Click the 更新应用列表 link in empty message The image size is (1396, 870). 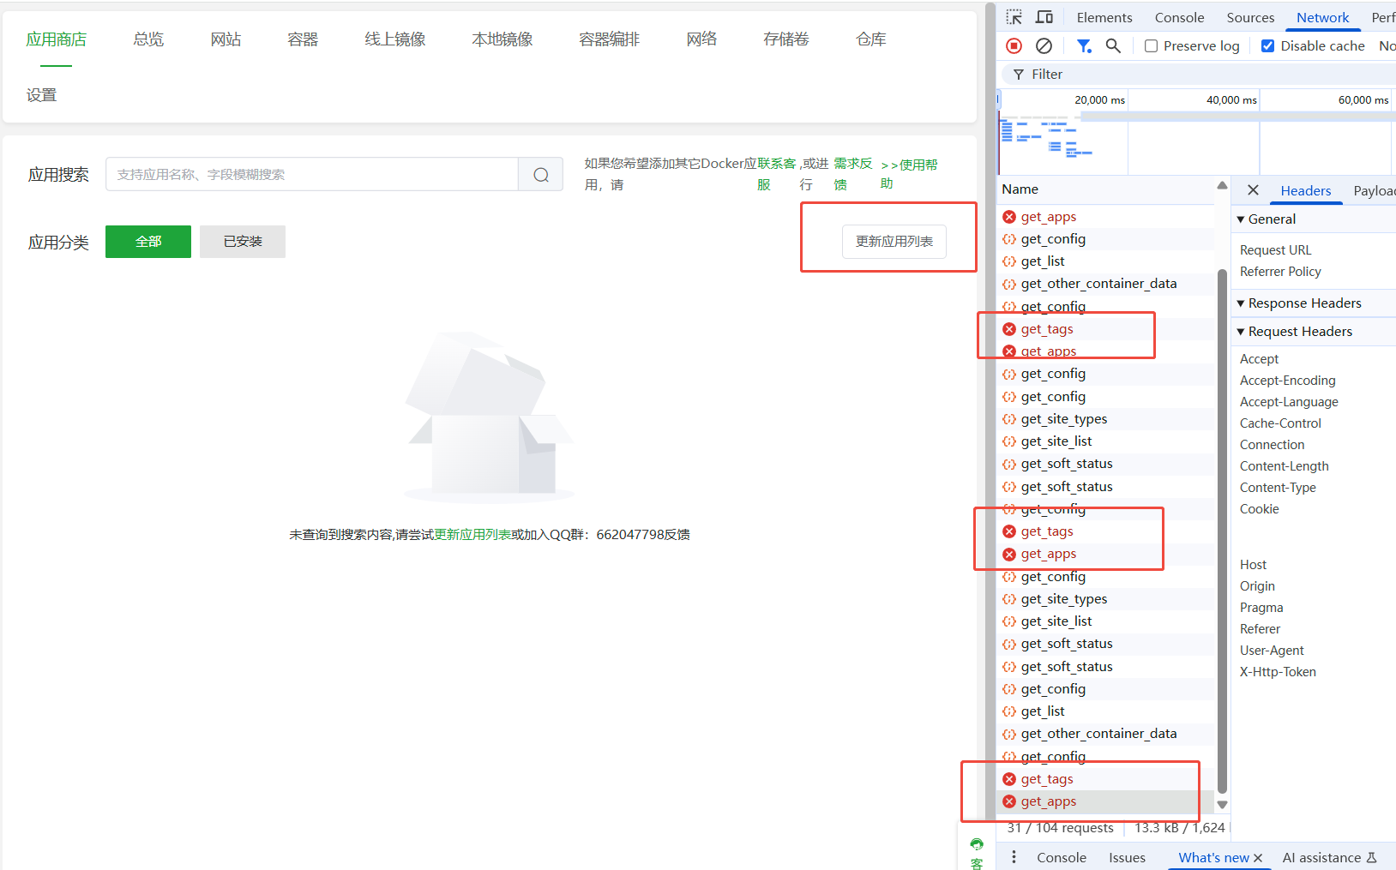[x=472, y=535]
